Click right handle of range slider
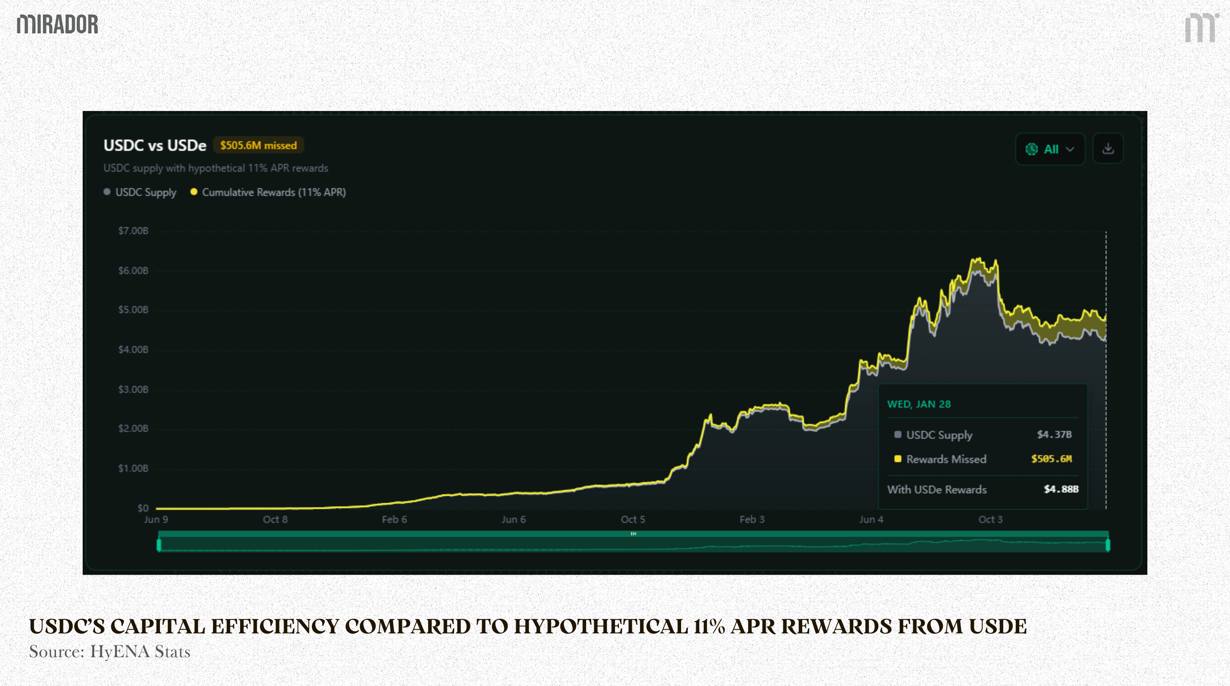Viewport: 1230px width, 686px height. tap(1108, 545)
